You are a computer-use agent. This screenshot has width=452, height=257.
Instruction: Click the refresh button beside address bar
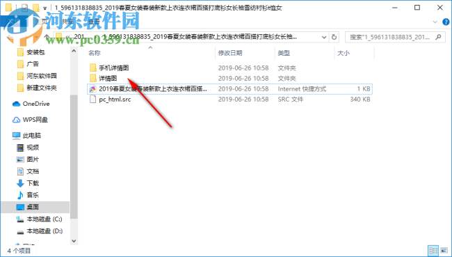click(334, 37)
